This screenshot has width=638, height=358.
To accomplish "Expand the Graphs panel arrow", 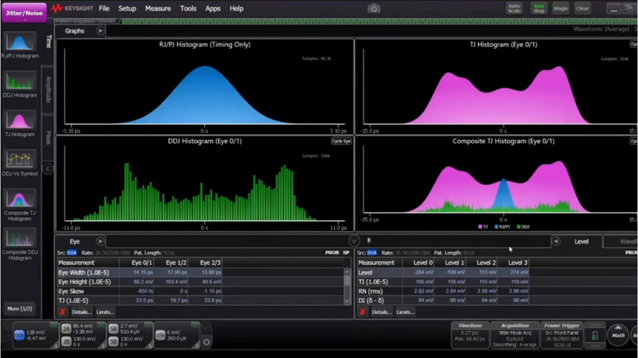I will [x=100, y=31].
